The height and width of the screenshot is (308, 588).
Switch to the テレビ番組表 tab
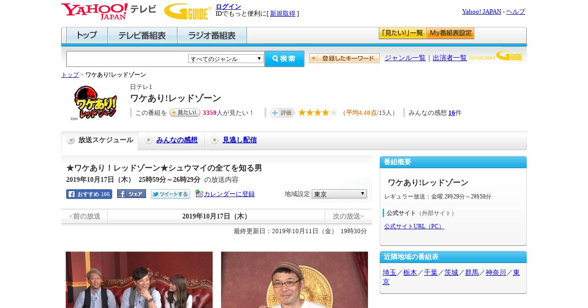[x=142, y=35]
